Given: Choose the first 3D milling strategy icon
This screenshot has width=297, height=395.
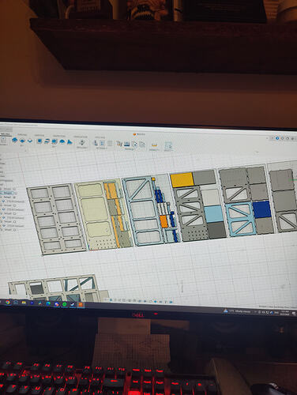Looking at the screenshot, I should coord(39,141).
